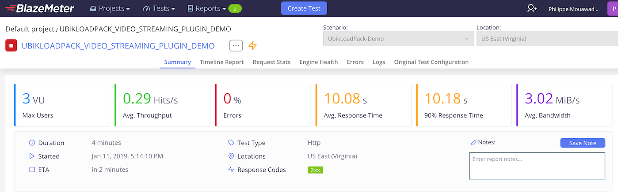Click the BlazeMeter logo
Screen dimensions: 618x192
tap(39, 8)
